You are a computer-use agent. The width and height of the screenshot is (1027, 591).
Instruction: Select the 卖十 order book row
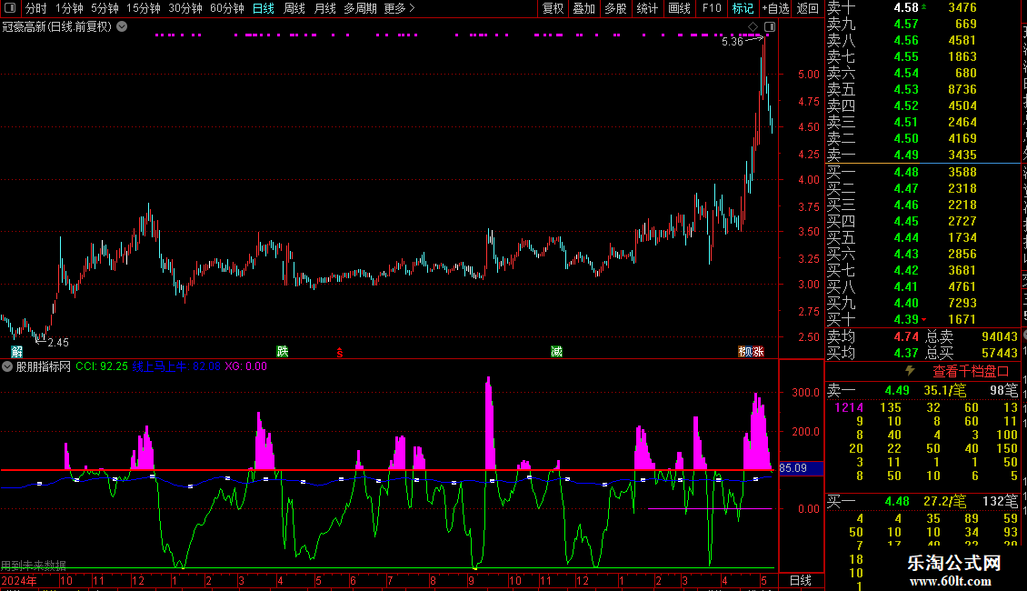[x=922, y=8]
